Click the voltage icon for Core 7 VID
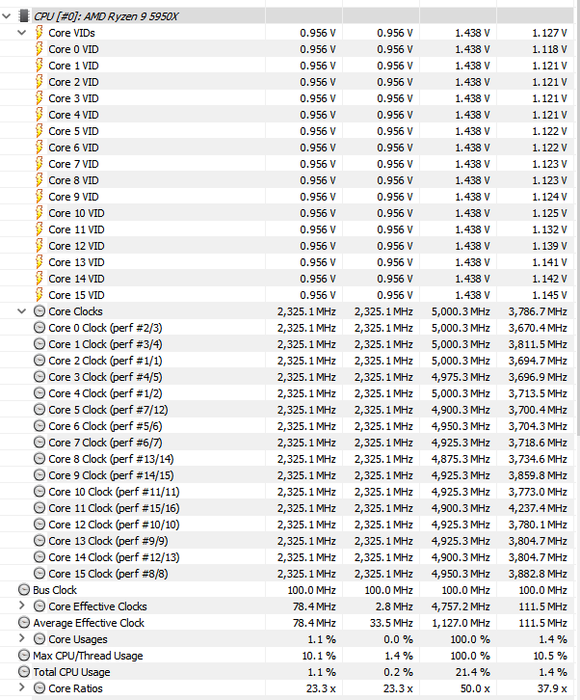This screenshot has height=700, width=580. click(40, 164)
